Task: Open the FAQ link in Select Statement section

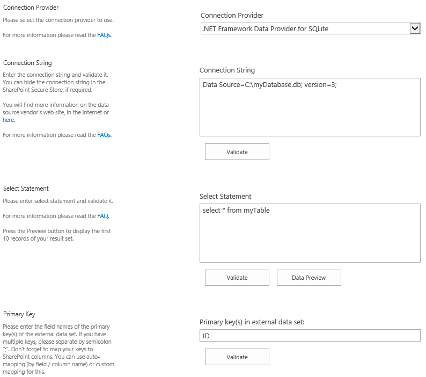Action: point(103,216)
